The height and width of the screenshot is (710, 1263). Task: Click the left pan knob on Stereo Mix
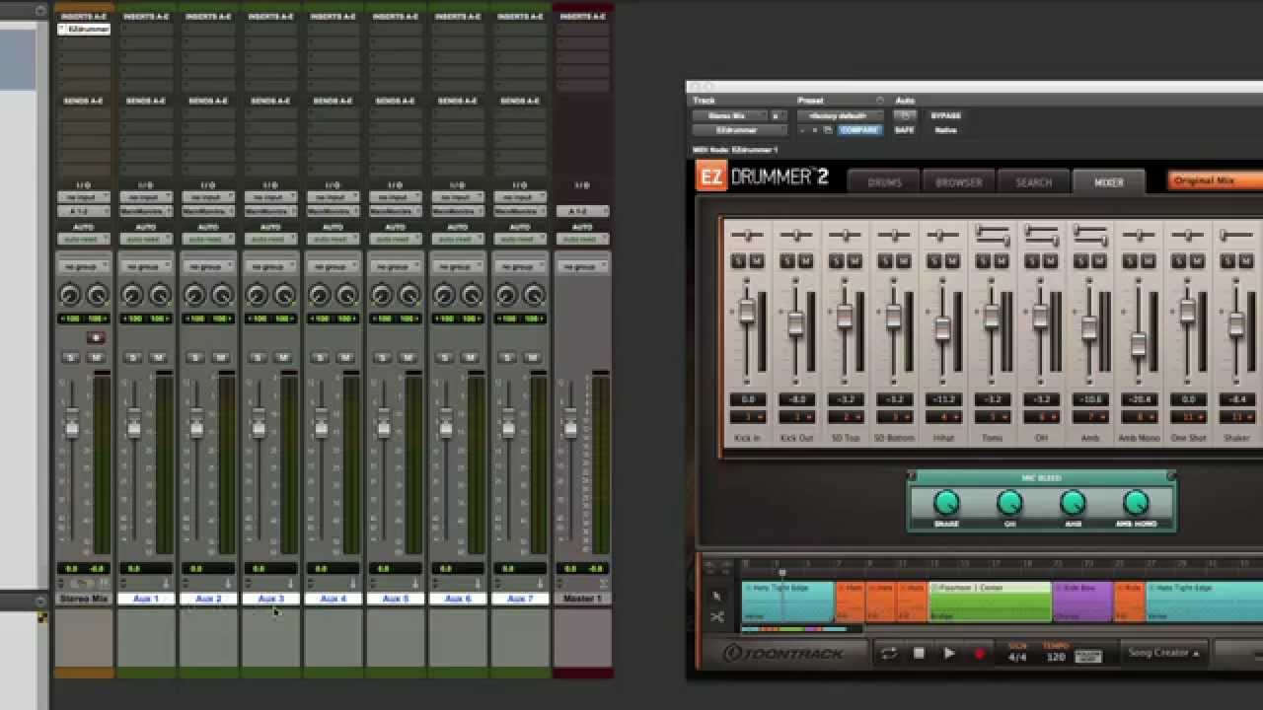click(x=69, y=295)
